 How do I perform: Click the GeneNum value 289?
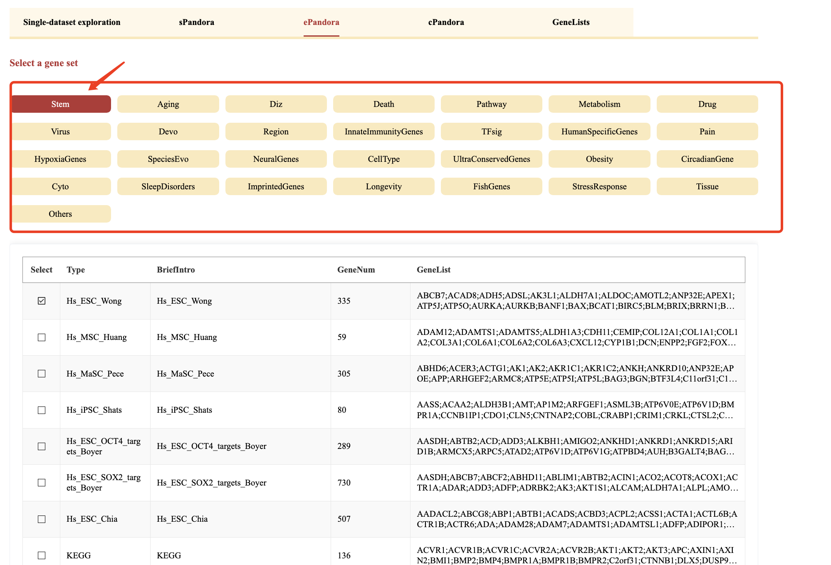point(344,446)
